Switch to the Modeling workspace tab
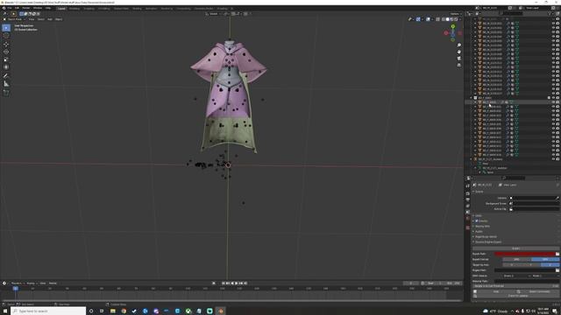Screen dimensions: 561x315 click(75, 9)
